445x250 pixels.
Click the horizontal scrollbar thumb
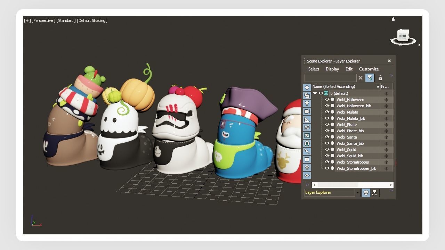point(338,185)
